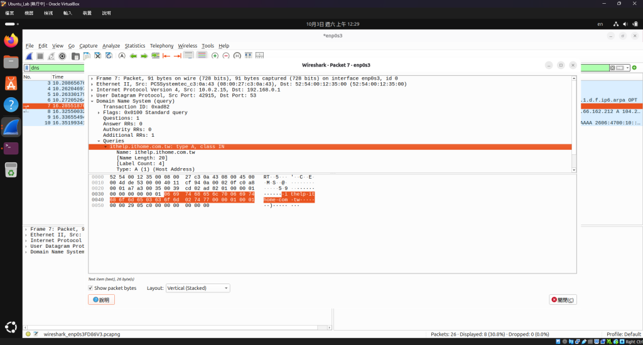Close this capture file icon

click(97, 56)
